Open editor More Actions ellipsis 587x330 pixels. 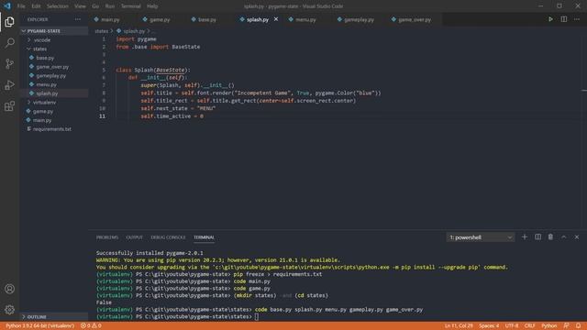(x=577, y=19)
